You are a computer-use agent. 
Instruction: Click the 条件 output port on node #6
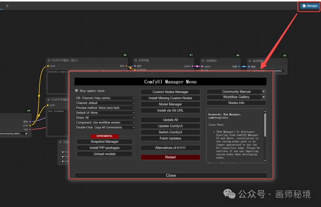pyautogui.click(x=126, y=66)
